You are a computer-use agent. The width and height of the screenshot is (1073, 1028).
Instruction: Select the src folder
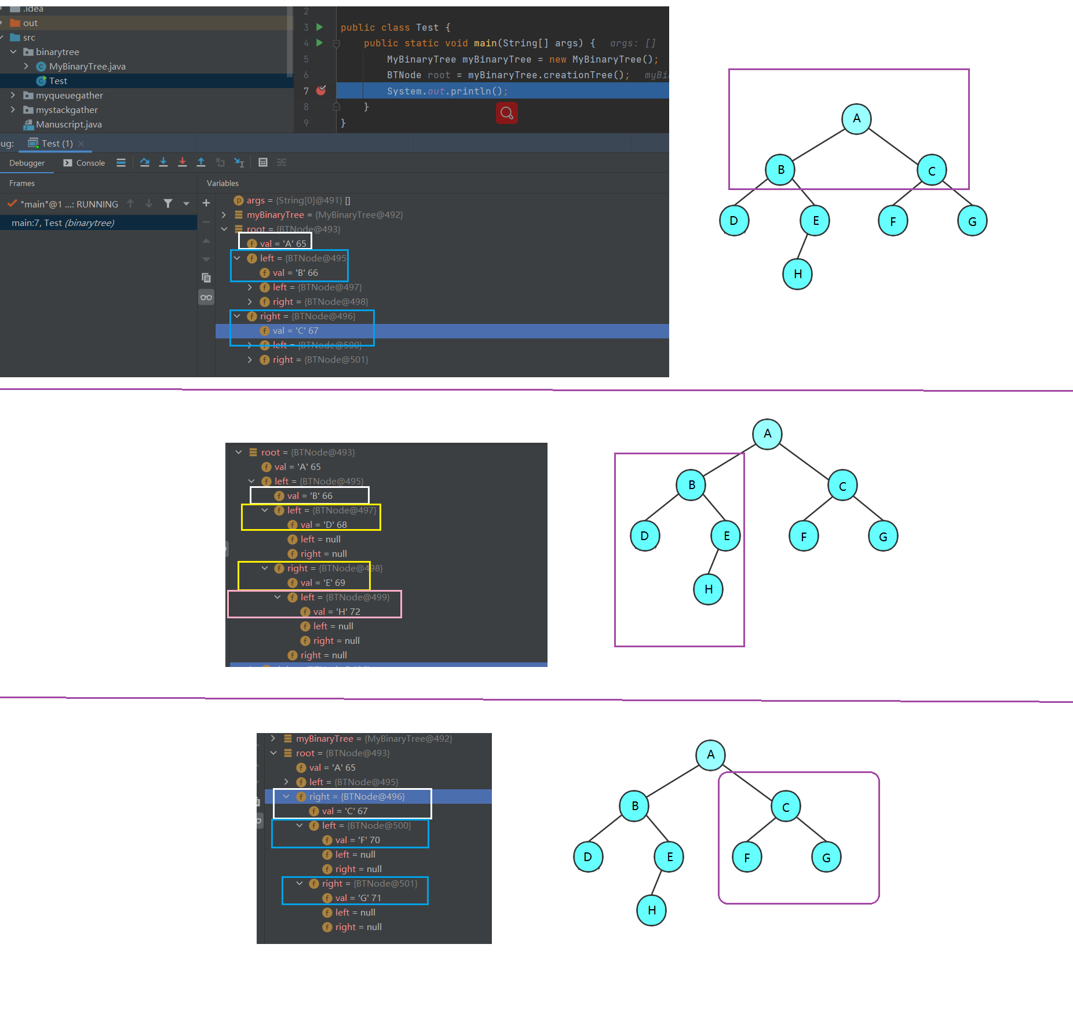pyautogui.click(x=29, y=38)
